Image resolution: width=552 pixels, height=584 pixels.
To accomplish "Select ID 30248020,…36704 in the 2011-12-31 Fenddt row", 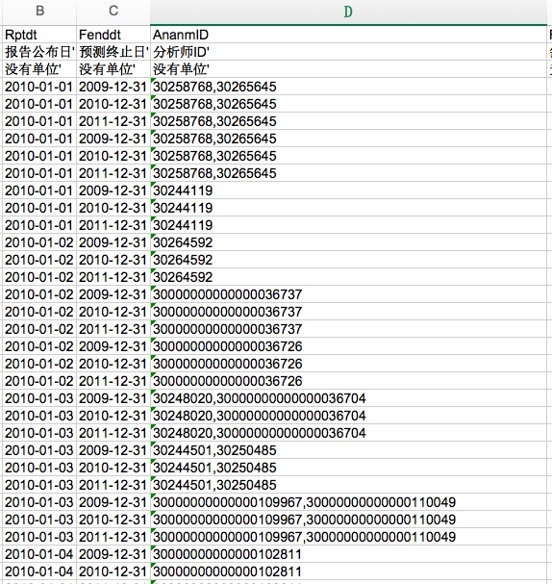I will click(348, 433).
